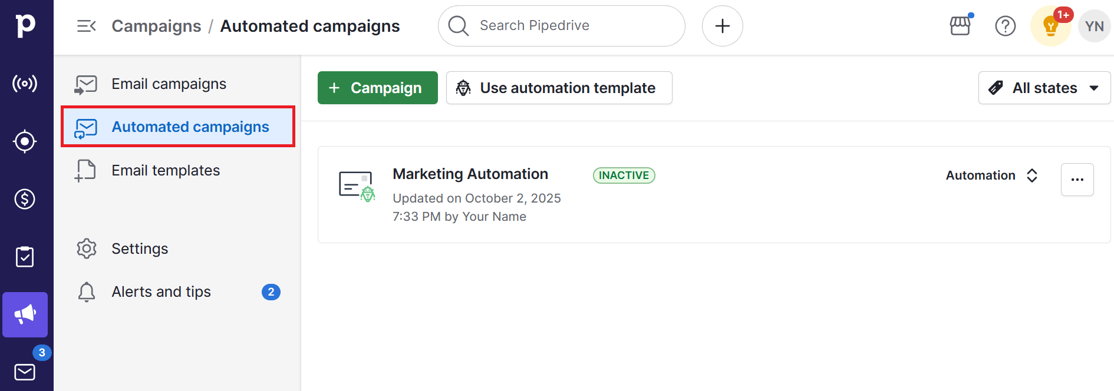The width and height of the screenshot is (1114, 391).
Task: Open dollar sign Deals icon in left rail
Action: 25,199
